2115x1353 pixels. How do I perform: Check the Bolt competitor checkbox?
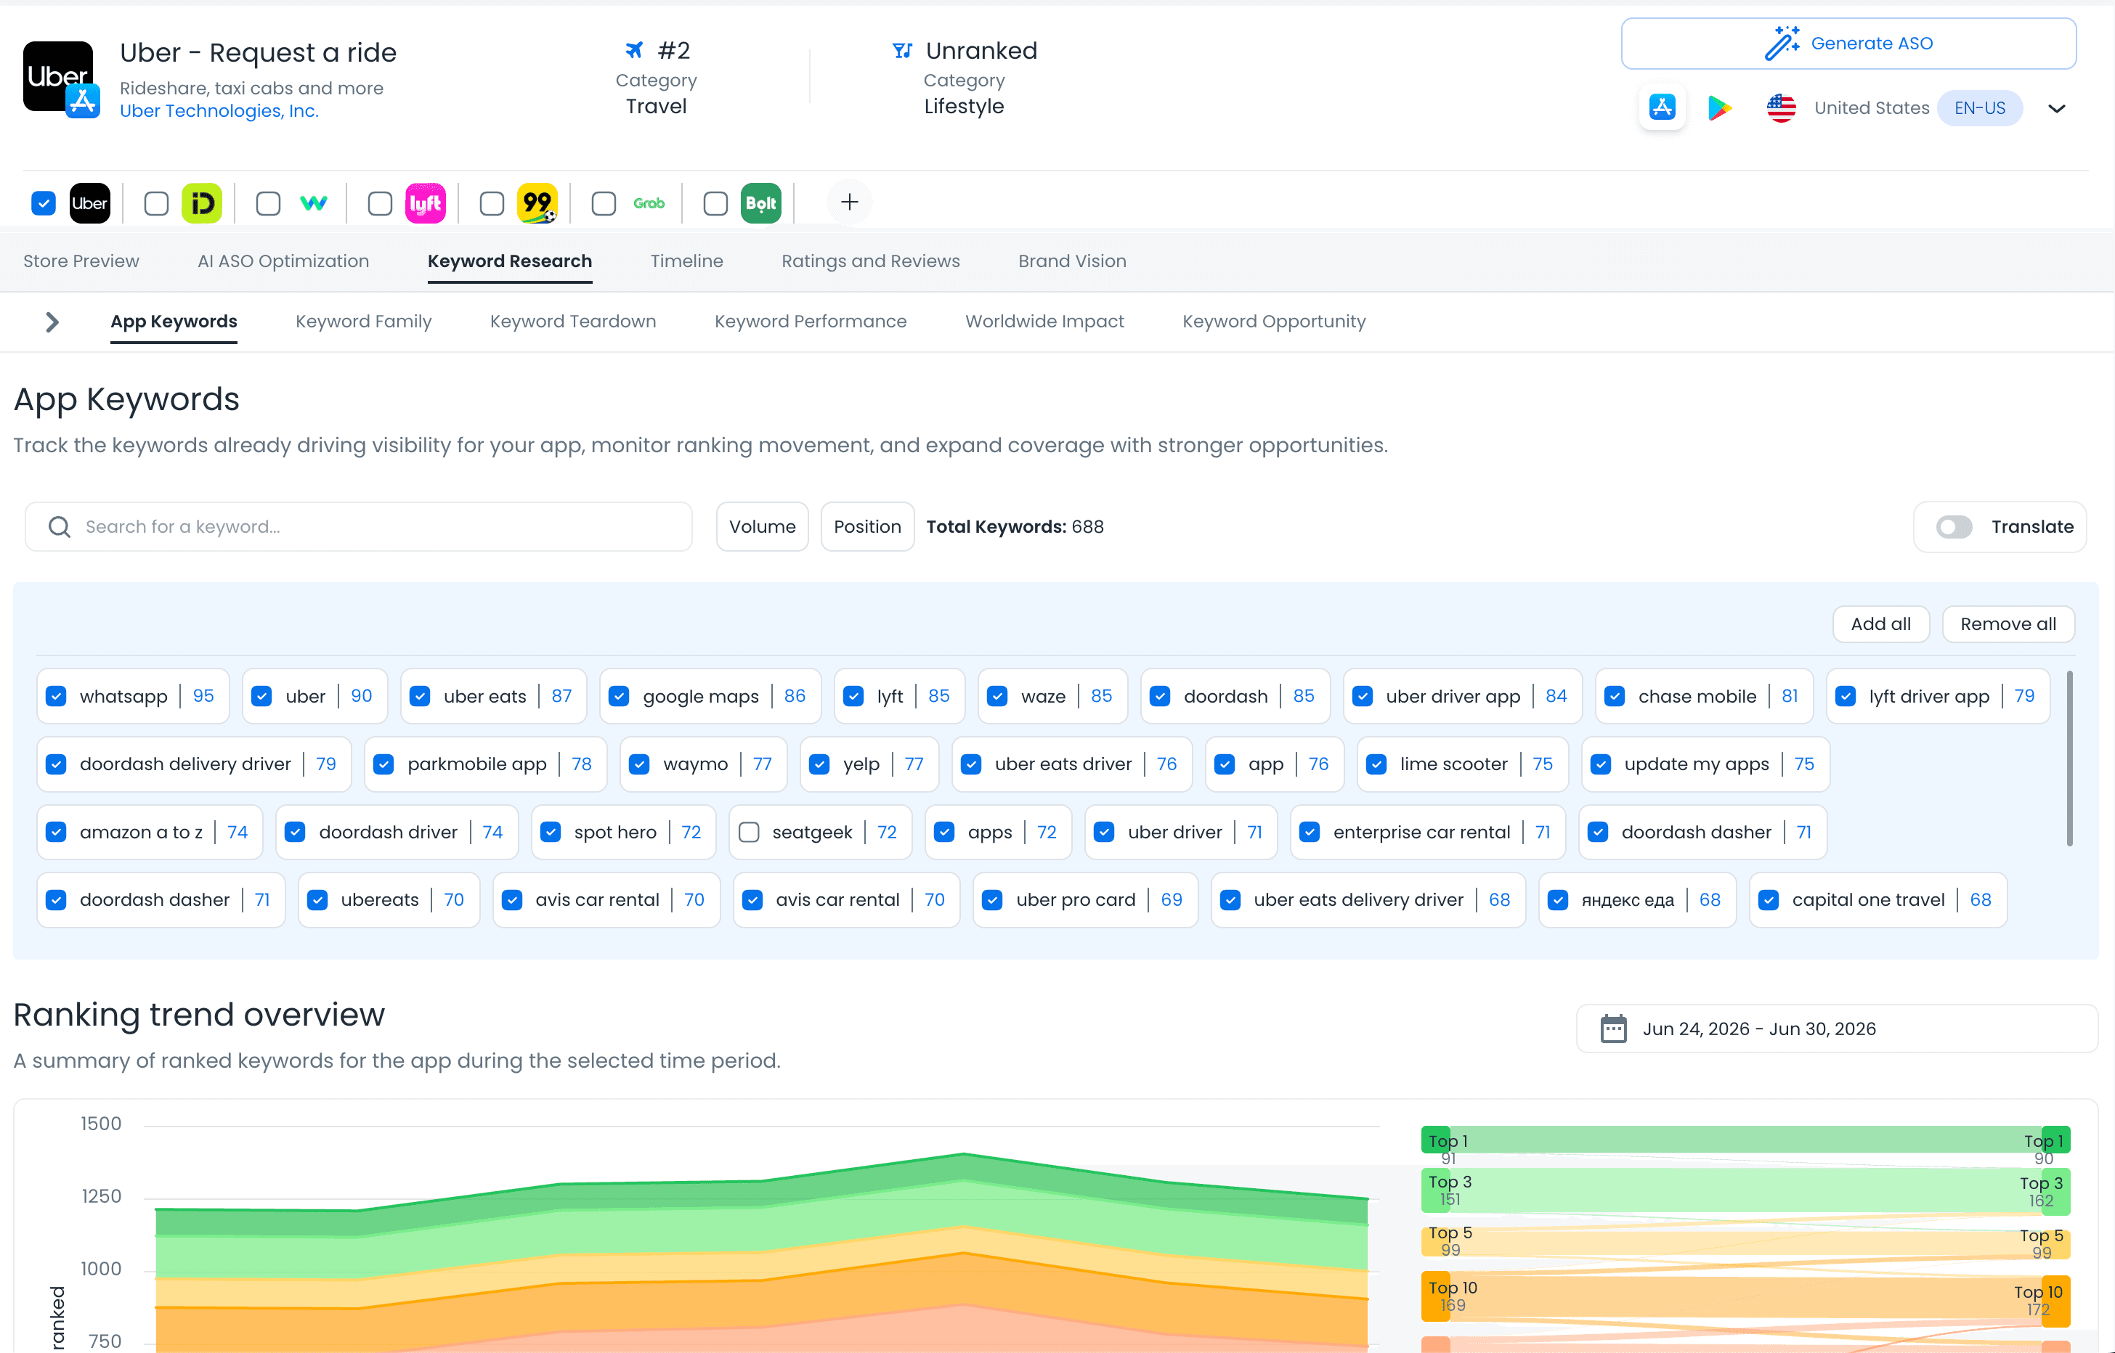[715, 204]
